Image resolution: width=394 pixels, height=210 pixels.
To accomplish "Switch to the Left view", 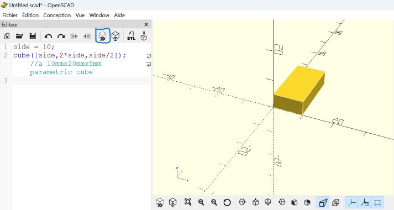I will pos(282,202).
